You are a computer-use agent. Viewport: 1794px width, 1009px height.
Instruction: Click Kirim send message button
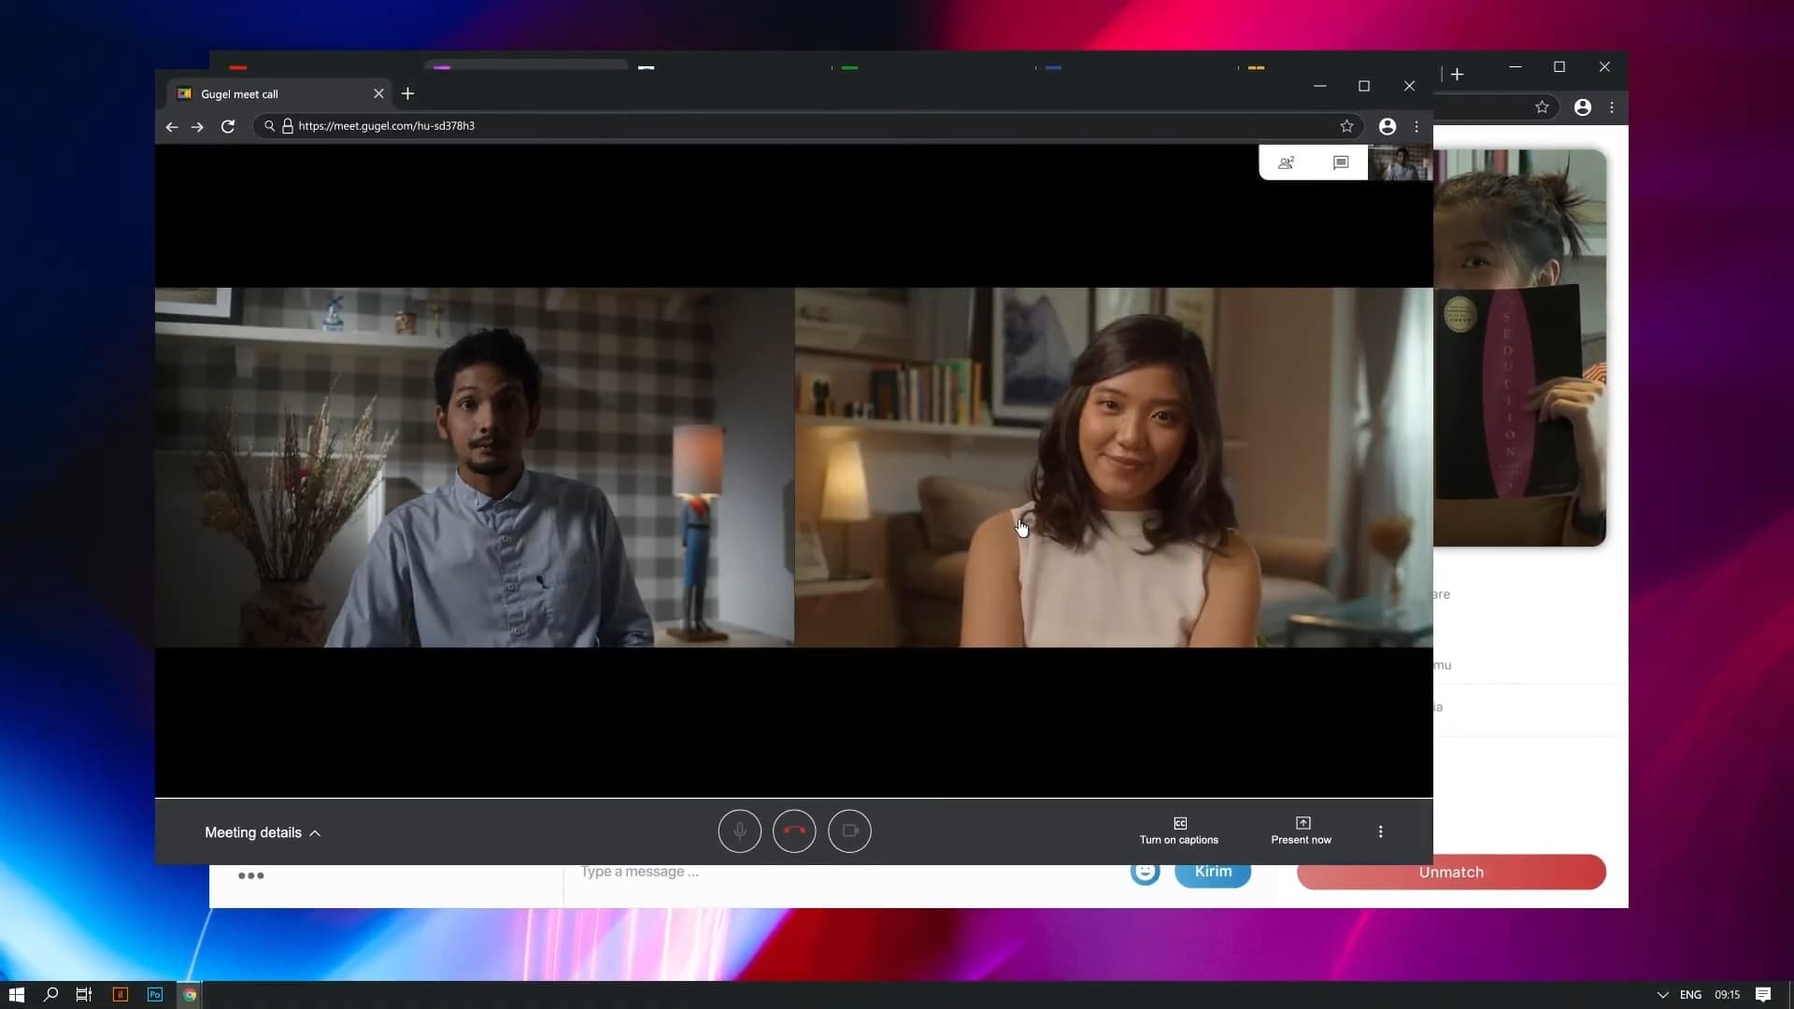point(1213,871)
